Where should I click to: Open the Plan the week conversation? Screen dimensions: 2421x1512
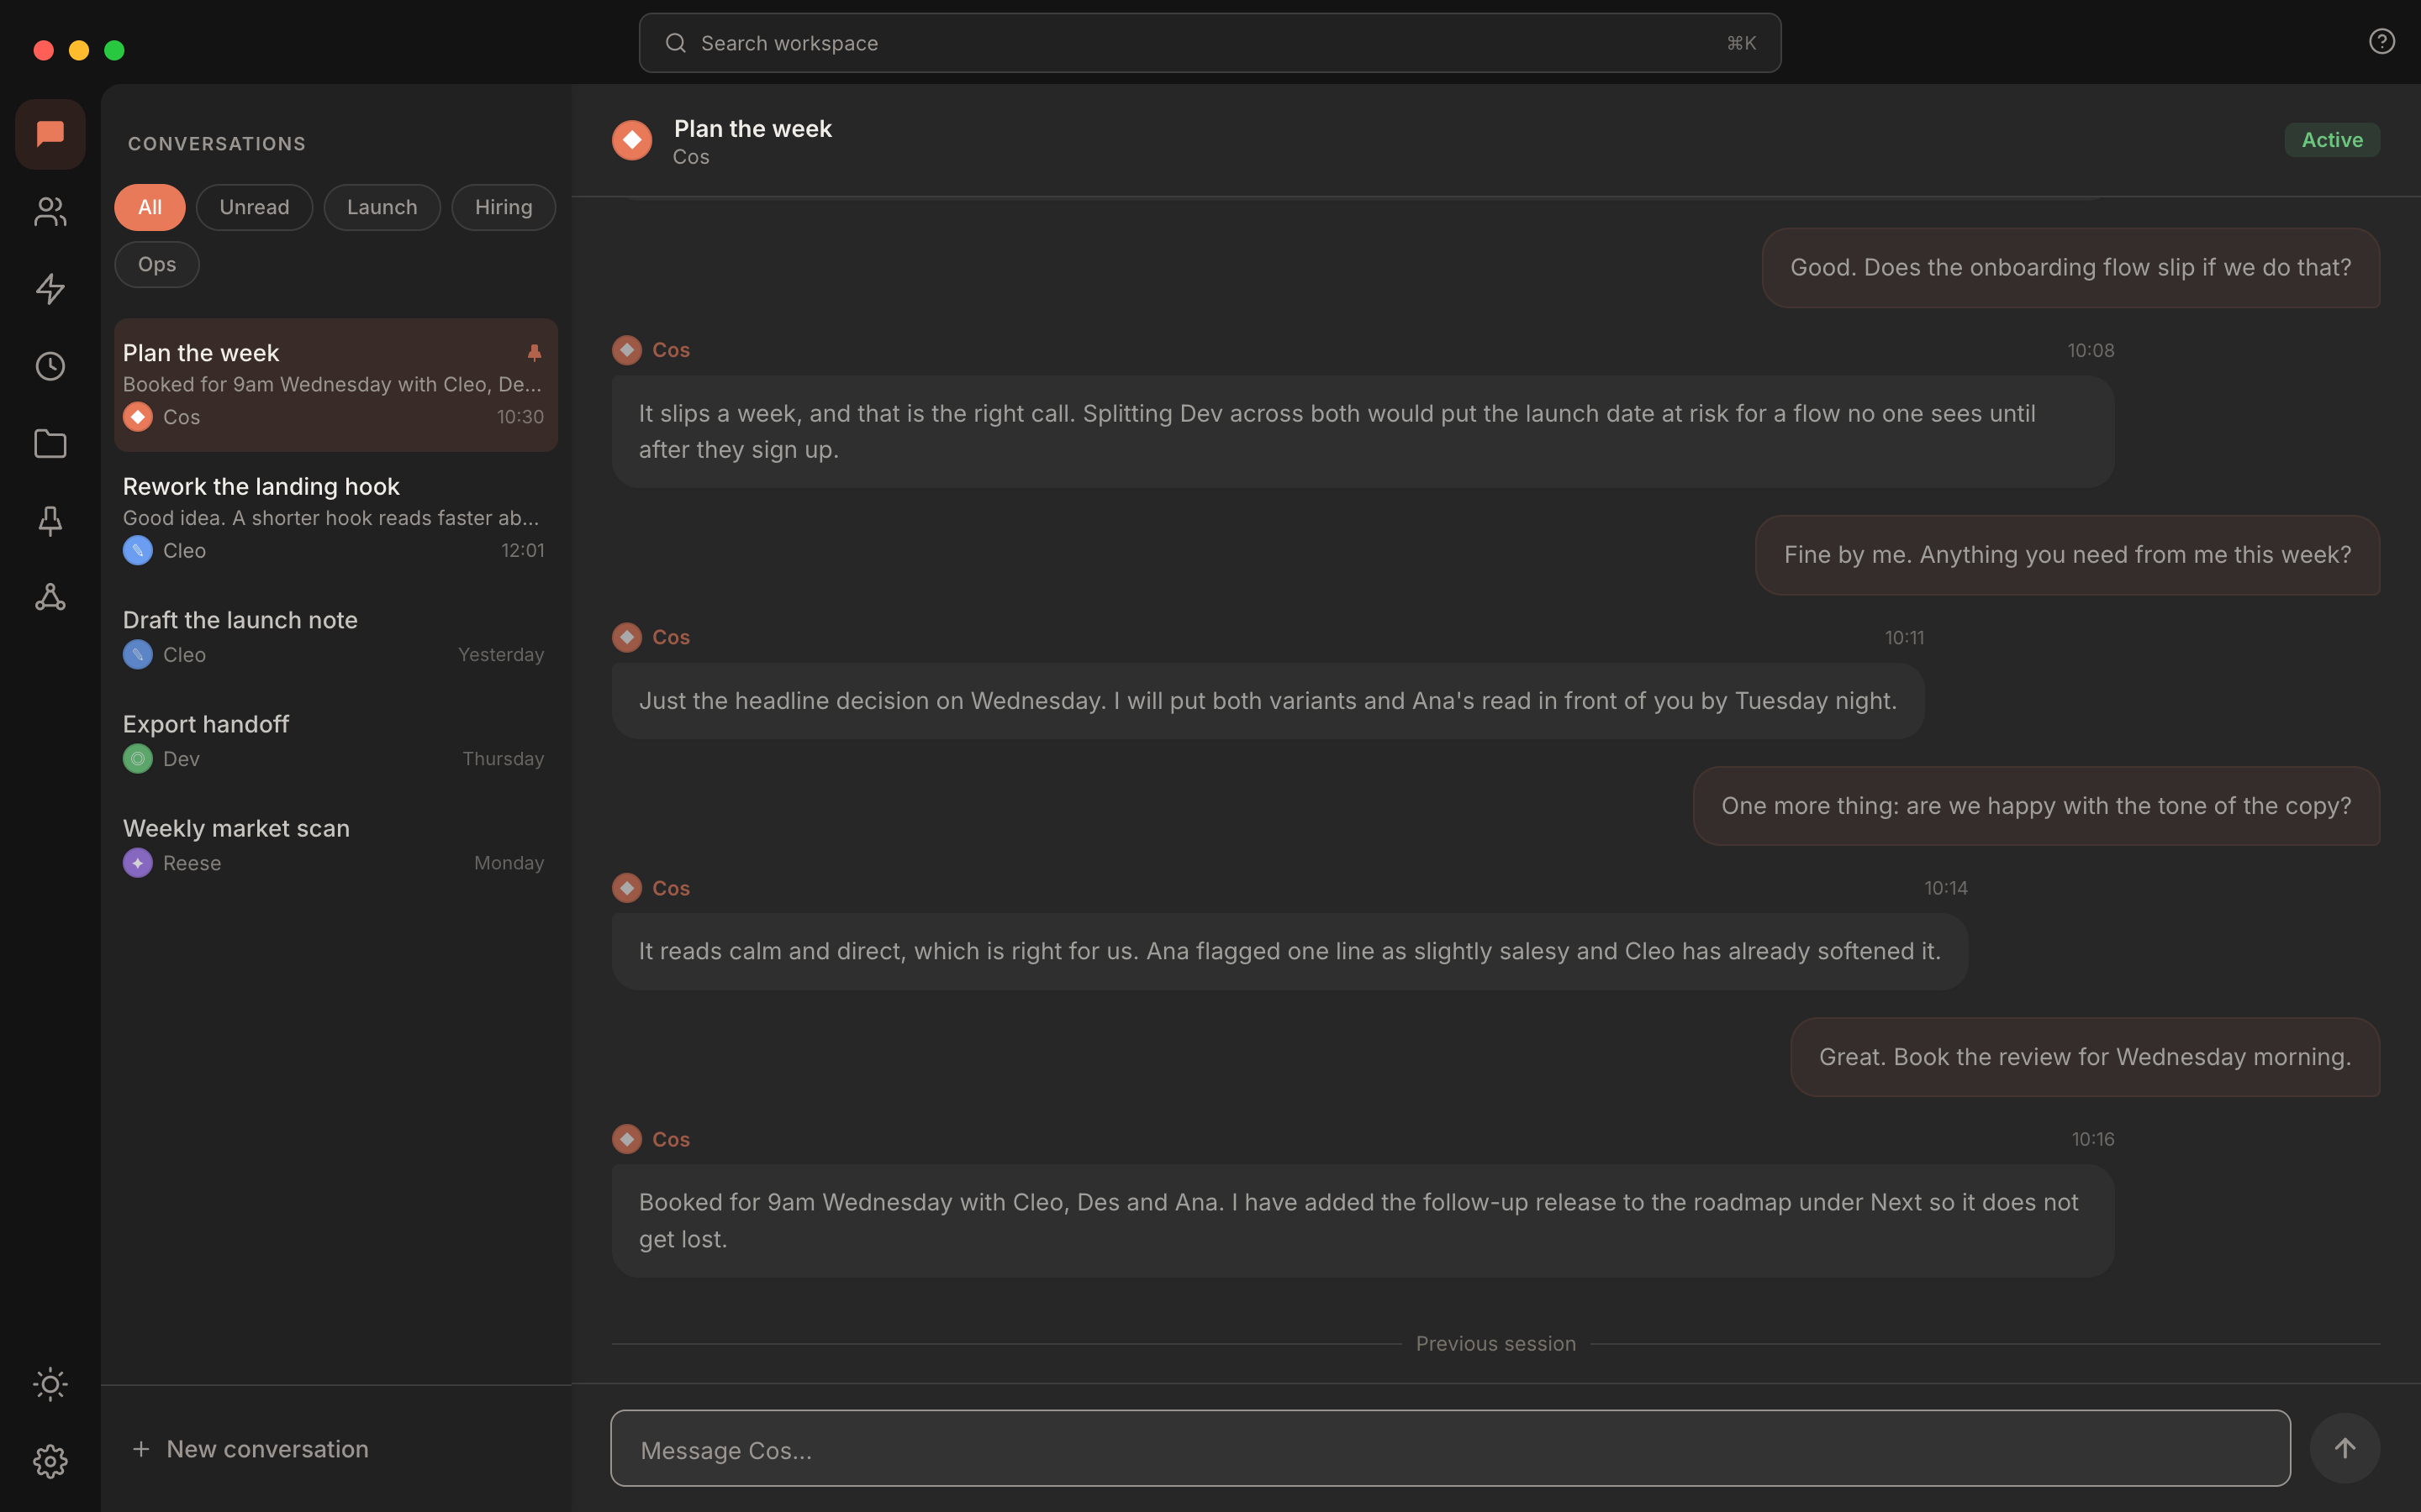(x=336, y=385)
